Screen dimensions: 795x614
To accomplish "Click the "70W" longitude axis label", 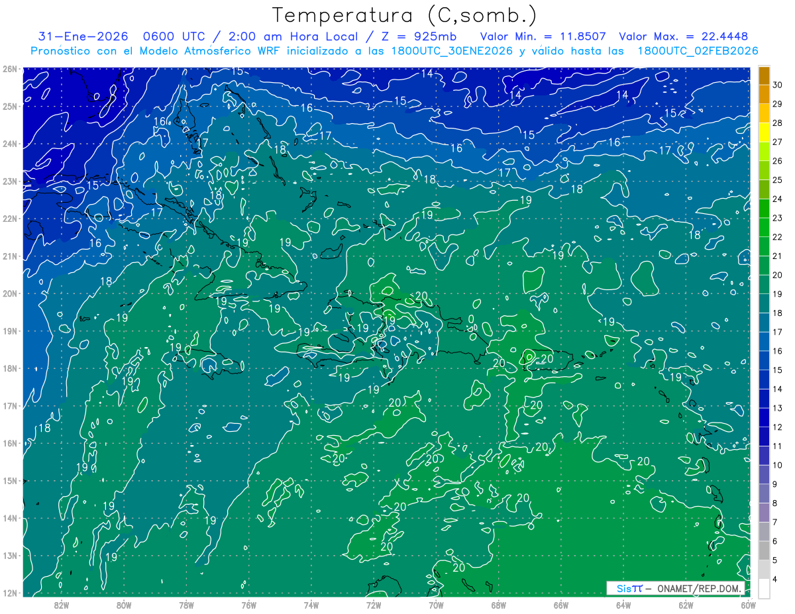I will click(436, 605).
